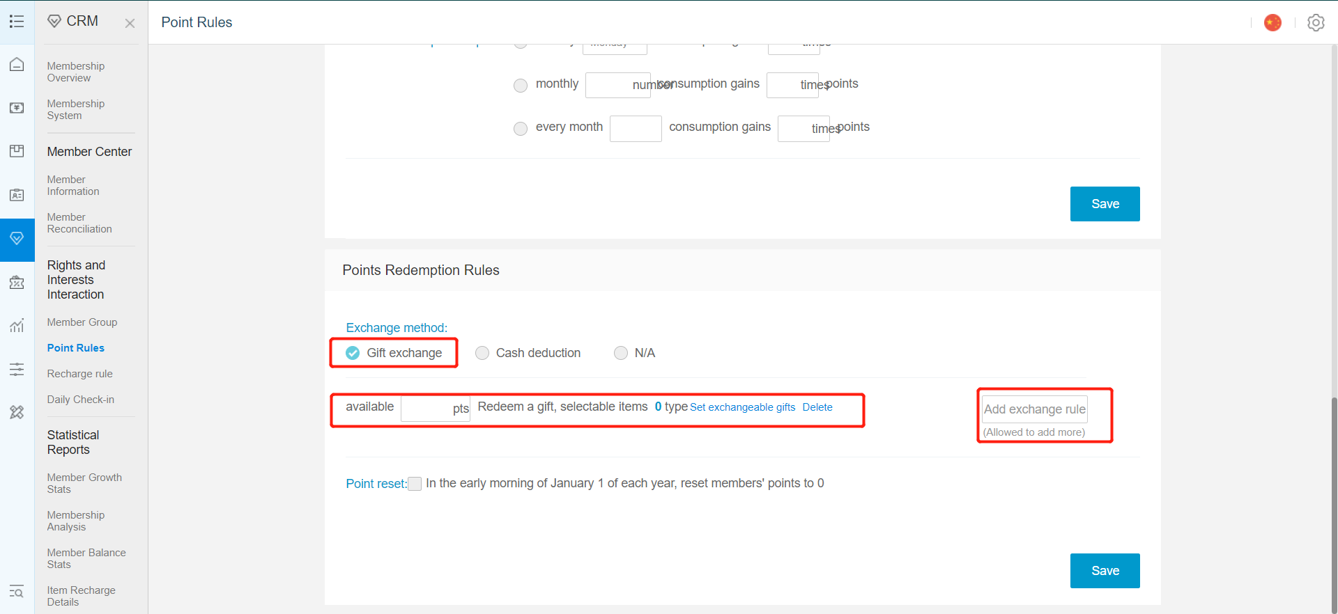1338x614 pixels.
Task: Open Membership System menu item
Action: 76,109
